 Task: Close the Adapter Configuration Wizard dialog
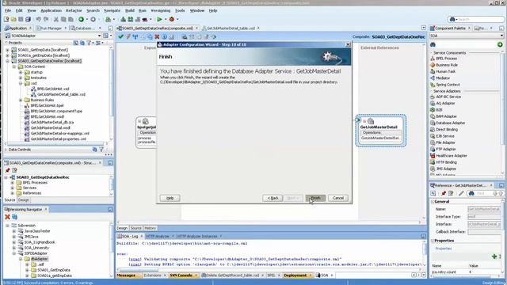coord(348,44)
